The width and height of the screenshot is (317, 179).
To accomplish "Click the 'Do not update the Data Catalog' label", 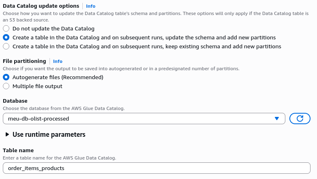I will pos(53,28).
